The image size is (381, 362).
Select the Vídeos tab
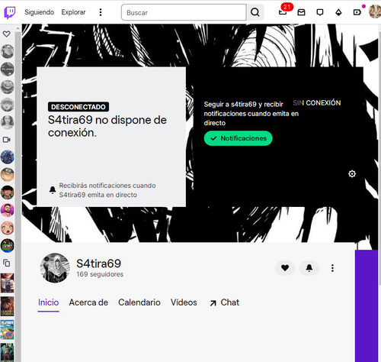[184, 302]
